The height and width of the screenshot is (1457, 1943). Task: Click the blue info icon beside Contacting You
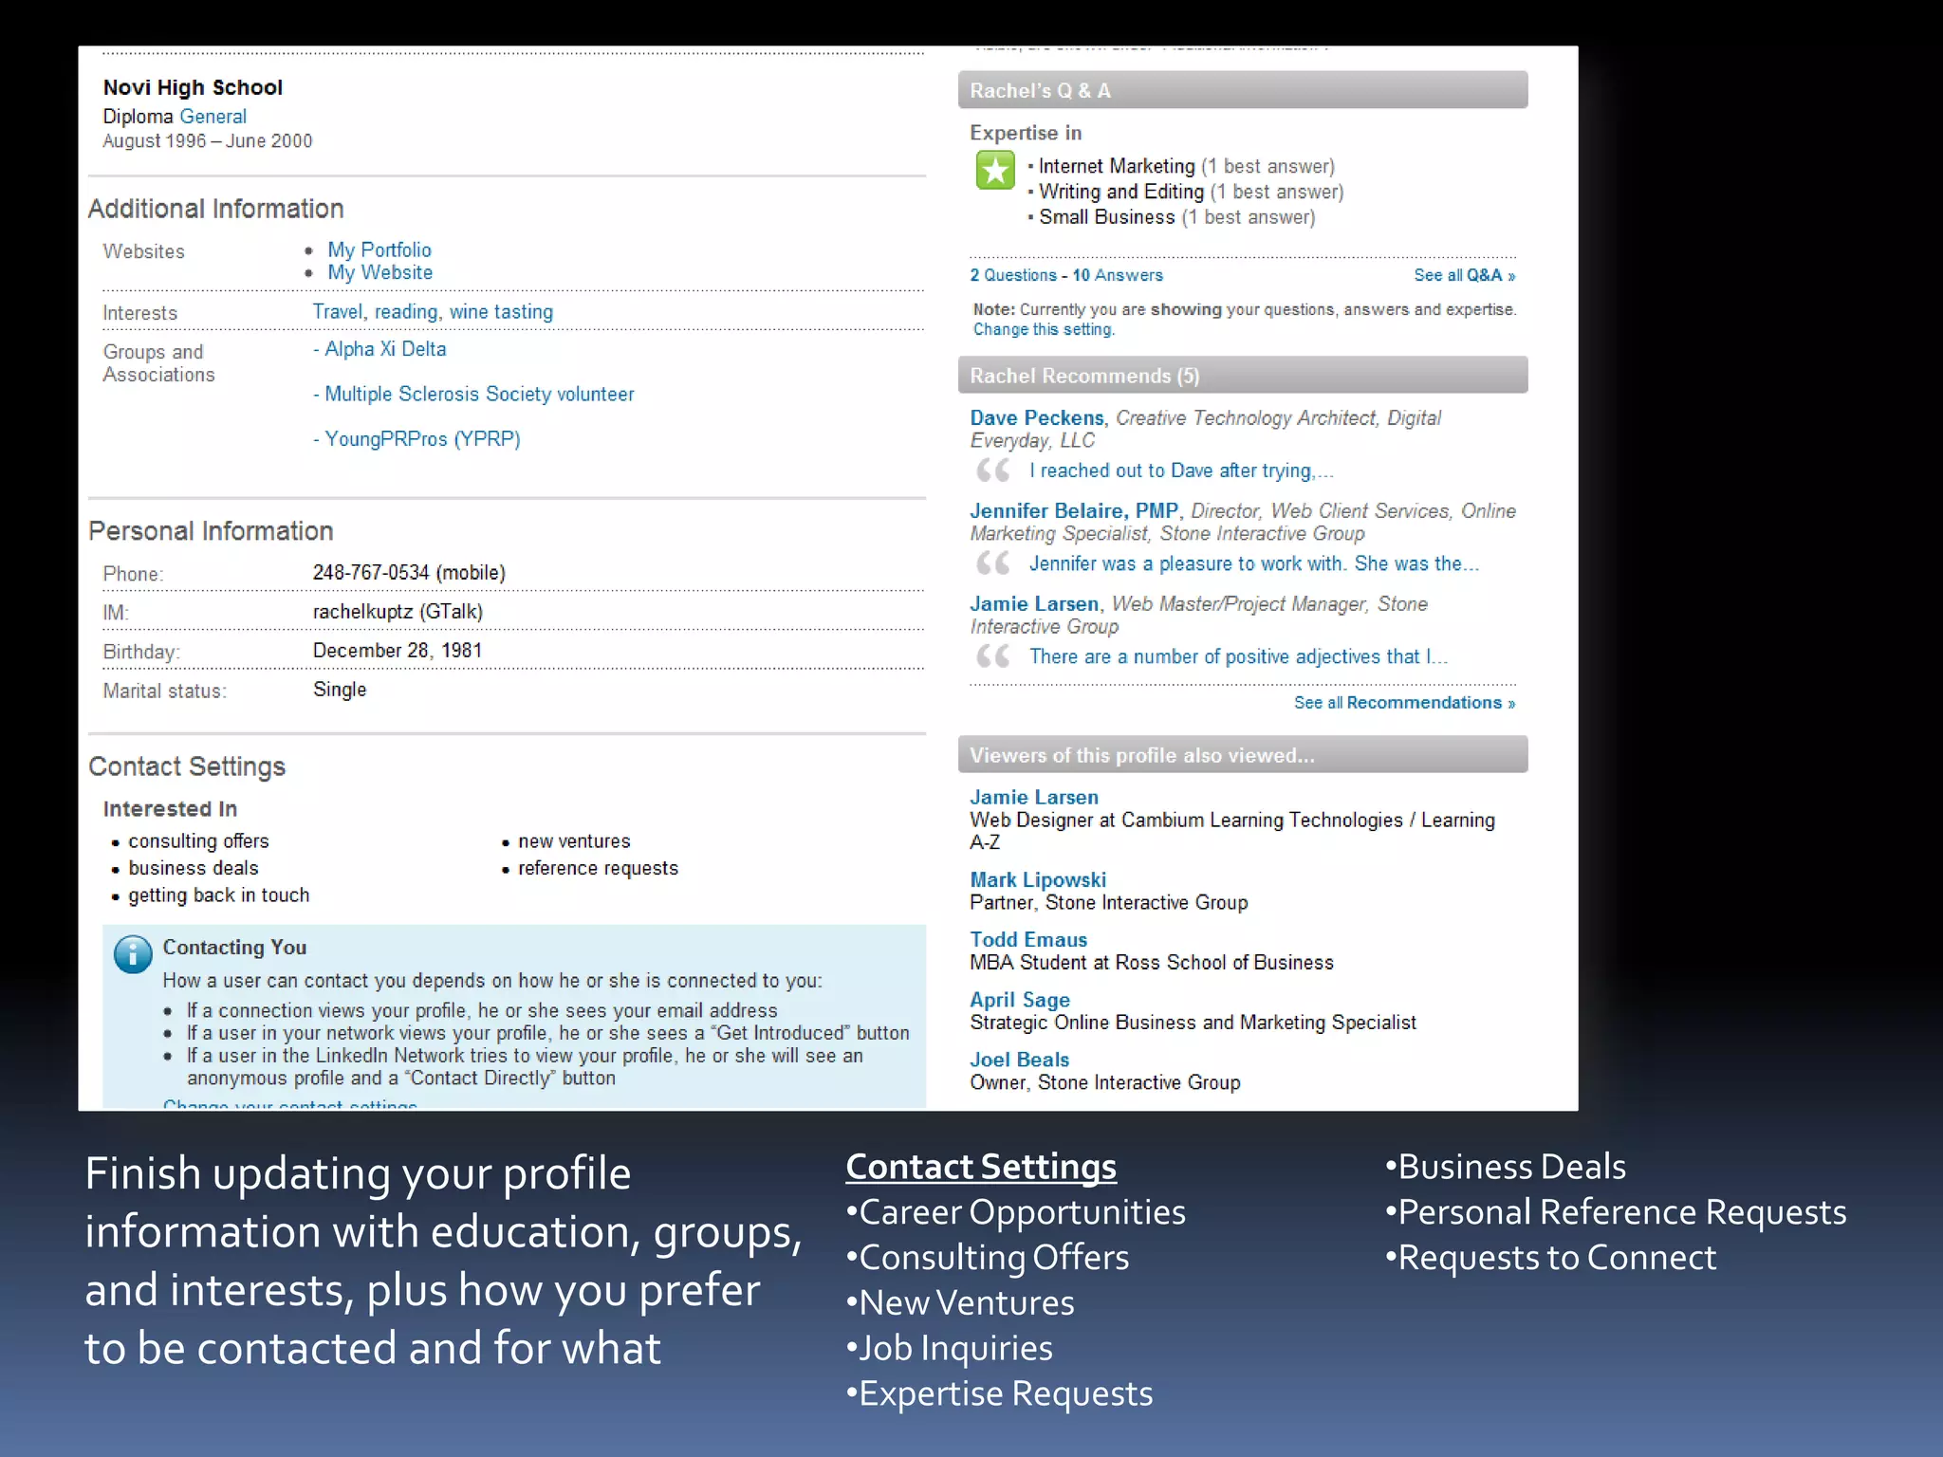click(x=133, y=954)
